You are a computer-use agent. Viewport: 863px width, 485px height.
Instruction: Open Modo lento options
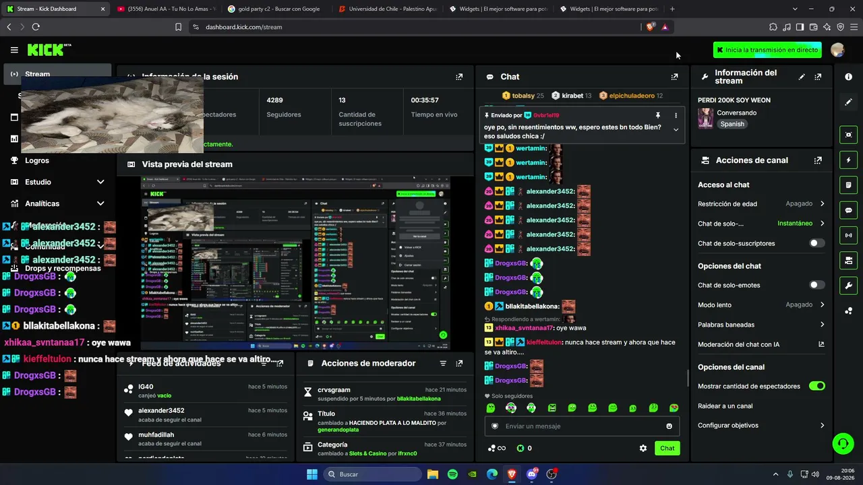pos(761,304)
